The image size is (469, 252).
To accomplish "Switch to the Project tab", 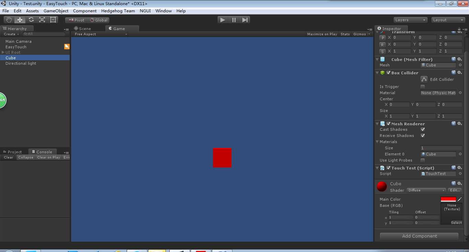I will click(12, 152).
